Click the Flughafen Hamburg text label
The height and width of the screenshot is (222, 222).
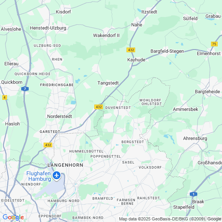click(x=39, y=176)
